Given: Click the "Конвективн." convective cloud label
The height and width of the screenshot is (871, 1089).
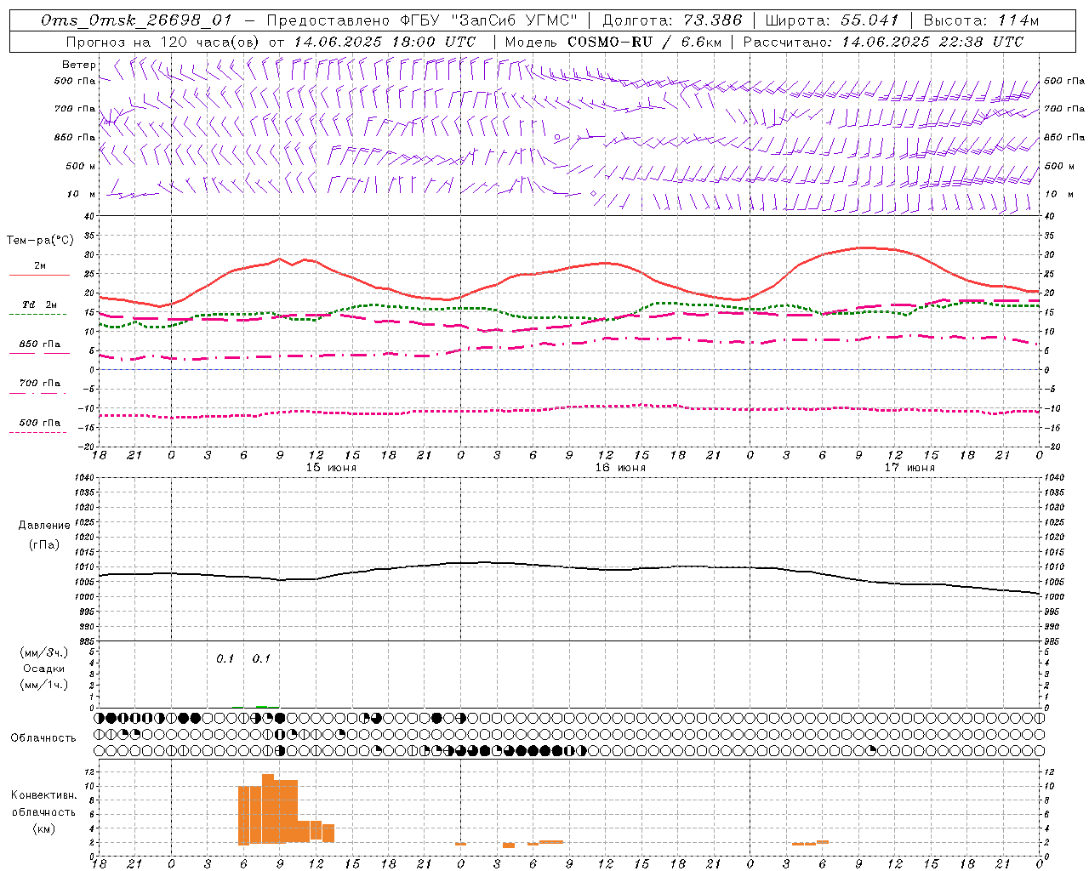Looking at the screenshot, I should click(x=44, y=795).
